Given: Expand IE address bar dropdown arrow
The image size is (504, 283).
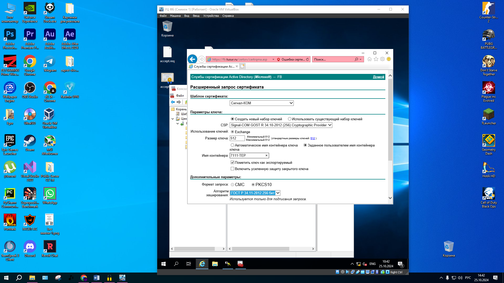Looking at the screenshot, I should tap(273, 59).
